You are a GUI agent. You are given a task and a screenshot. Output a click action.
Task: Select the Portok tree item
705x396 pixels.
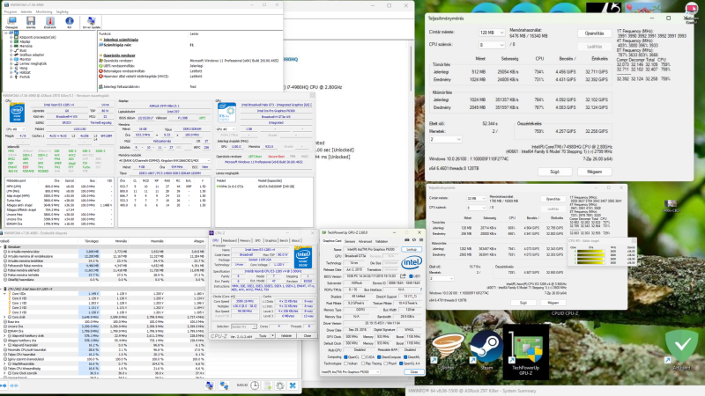pyautogui.click(x=25, y=77)
